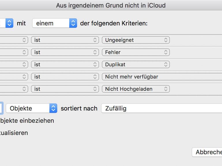The width and height of the screenshot is (222, 166).
Task: Open the Duplikat value dropdown
Action: [136, 64]
